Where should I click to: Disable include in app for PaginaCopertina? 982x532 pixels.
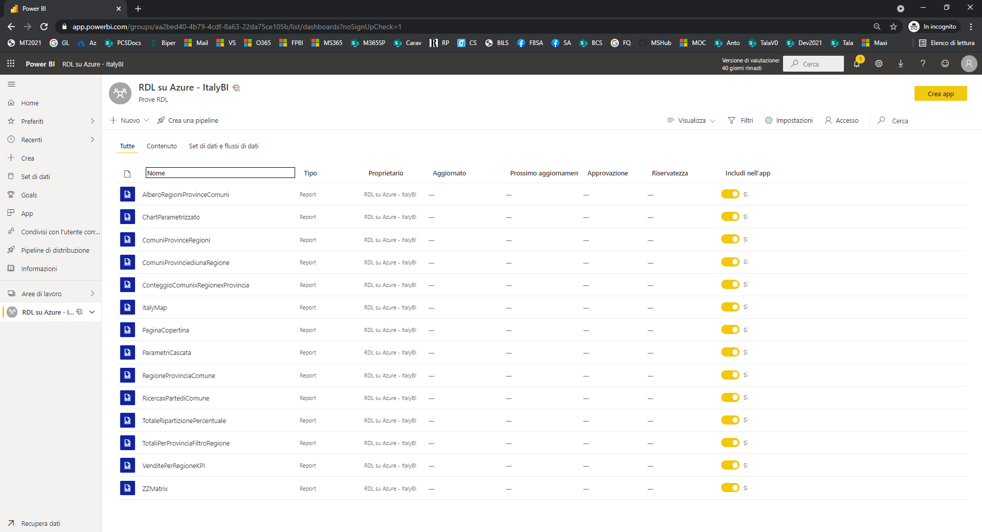730,329
